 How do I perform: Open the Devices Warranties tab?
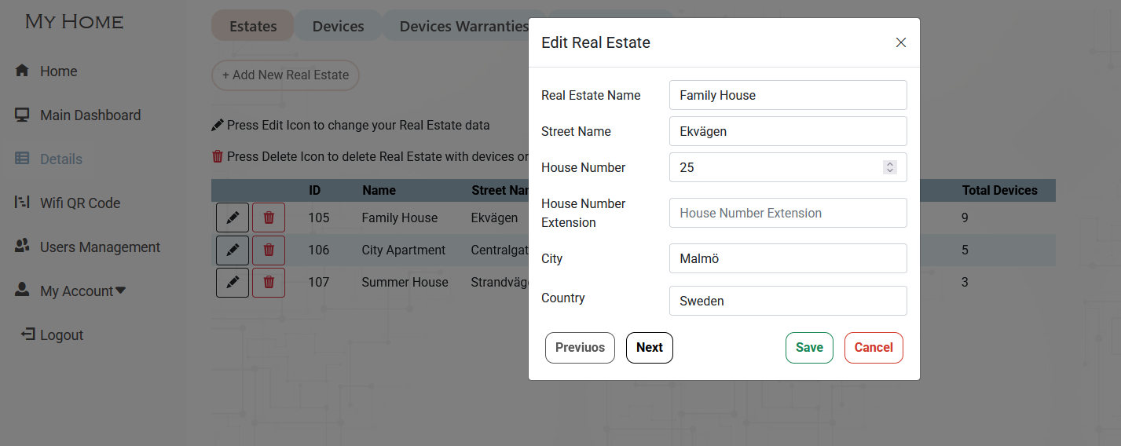463,26
